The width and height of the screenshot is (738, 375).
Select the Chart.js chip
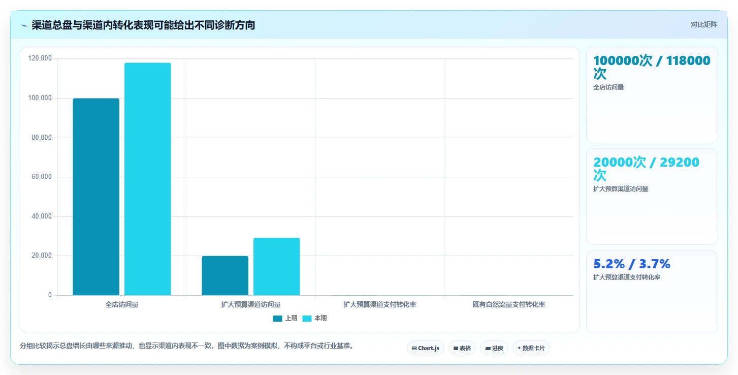pyautogui.click(x=426, y=348)
